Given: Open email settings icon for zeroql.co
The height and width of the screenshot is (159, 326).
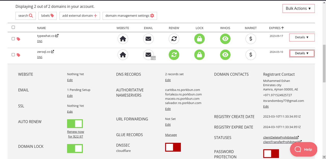Looking at the screenshot, I should (148, 55).
